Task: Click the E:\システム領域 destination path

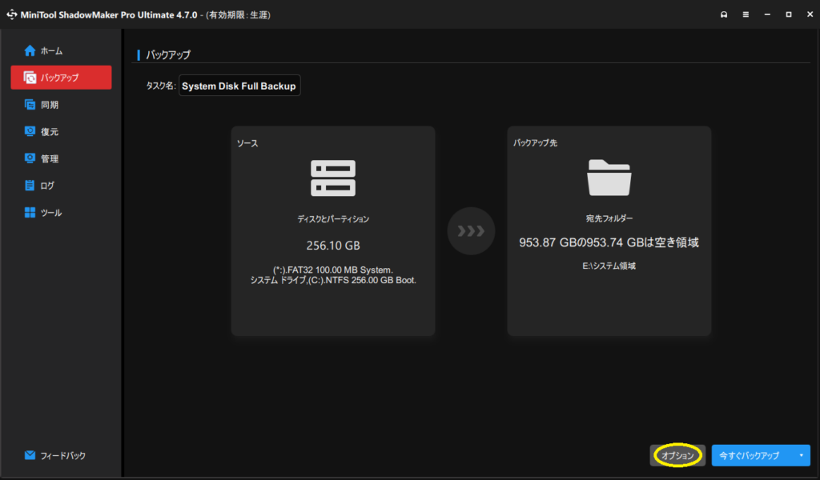Action: pos(609,266)
